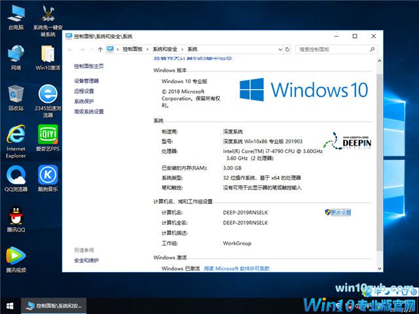419x314 pixels.
Task: Minimize the system window
Action: click(x=337, y=36)
